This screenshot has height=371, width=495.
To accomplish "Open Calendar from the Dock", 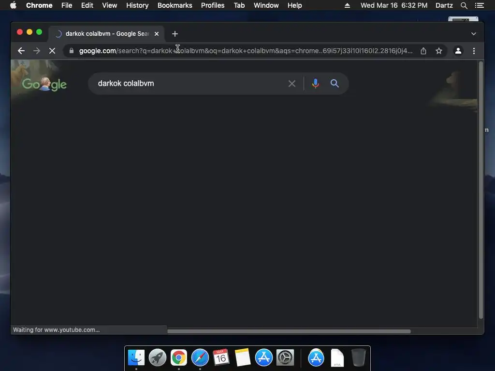I will click(x=221, y=357).
